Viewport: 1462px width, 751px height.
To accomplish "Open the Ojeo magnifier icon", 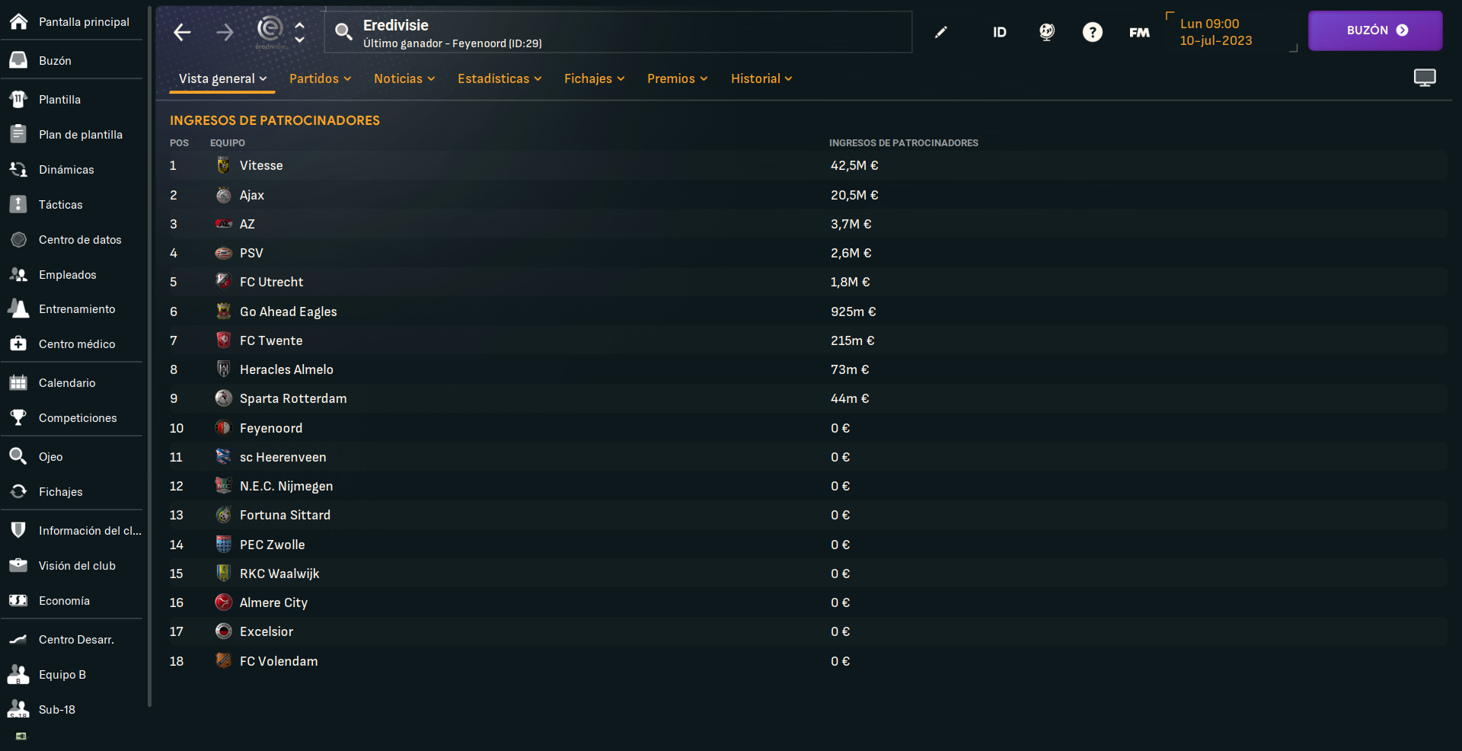I will [18, 456].
